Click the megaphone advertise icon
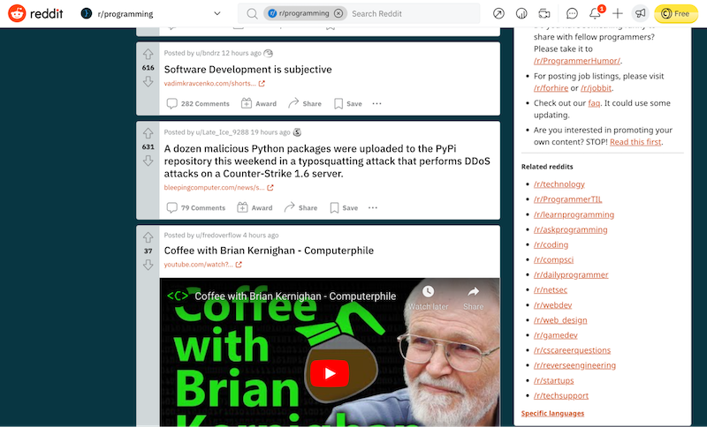 tap(639, 14)
